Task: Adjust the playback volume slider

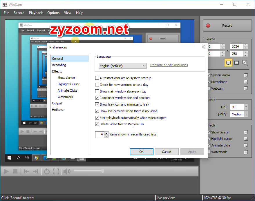Action: coord(89,171)
